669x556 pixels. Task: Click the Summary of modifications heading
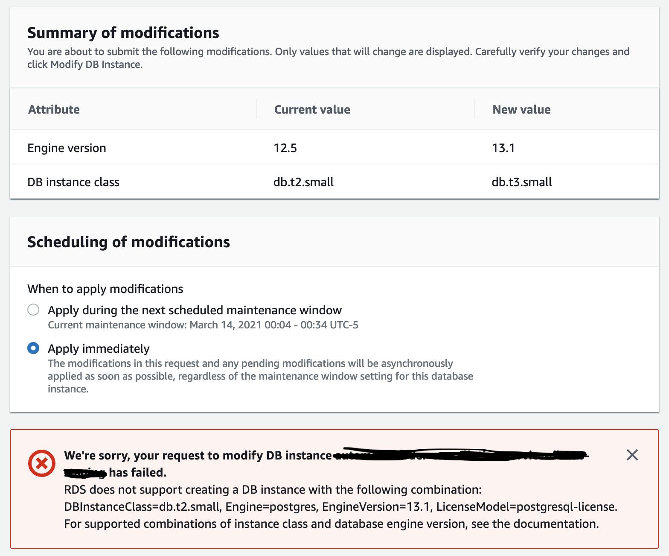tap(123, 32)
